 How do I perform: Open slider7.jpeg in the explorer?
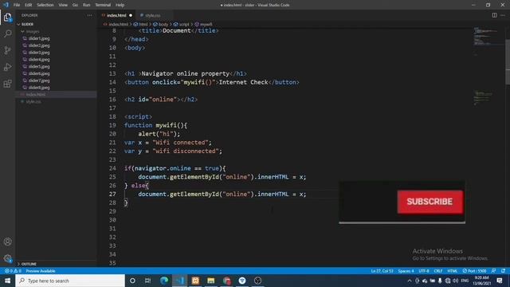pos(39,81)
